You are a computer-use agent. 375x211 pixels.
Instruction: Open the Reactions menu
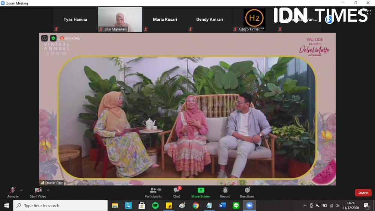click(247, 193)
